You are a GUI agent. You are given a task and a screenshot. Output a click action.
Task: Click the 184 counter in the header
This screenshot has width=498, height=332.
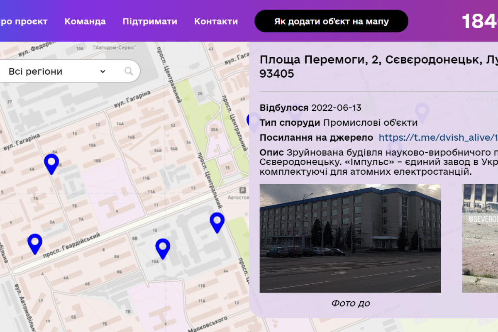[x=480, y=21]
